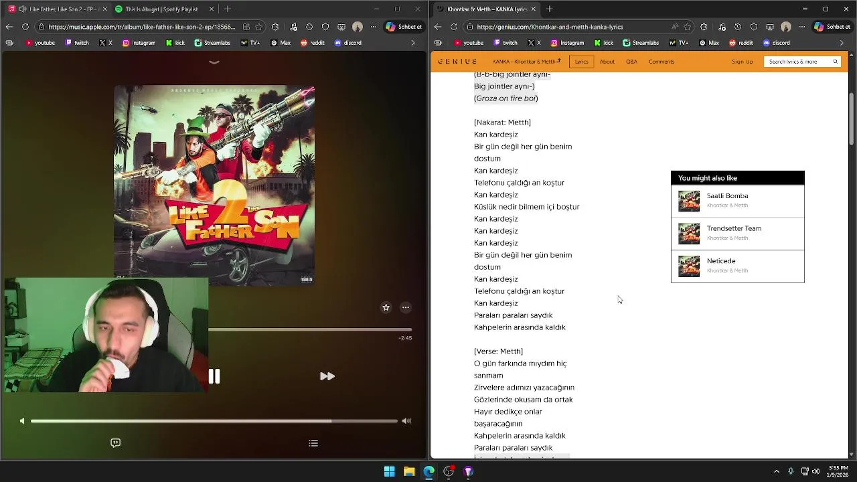Click the GENIUS logo
Image resolution: width=857 pixels, height=482 pixels.
click(457, 62)
